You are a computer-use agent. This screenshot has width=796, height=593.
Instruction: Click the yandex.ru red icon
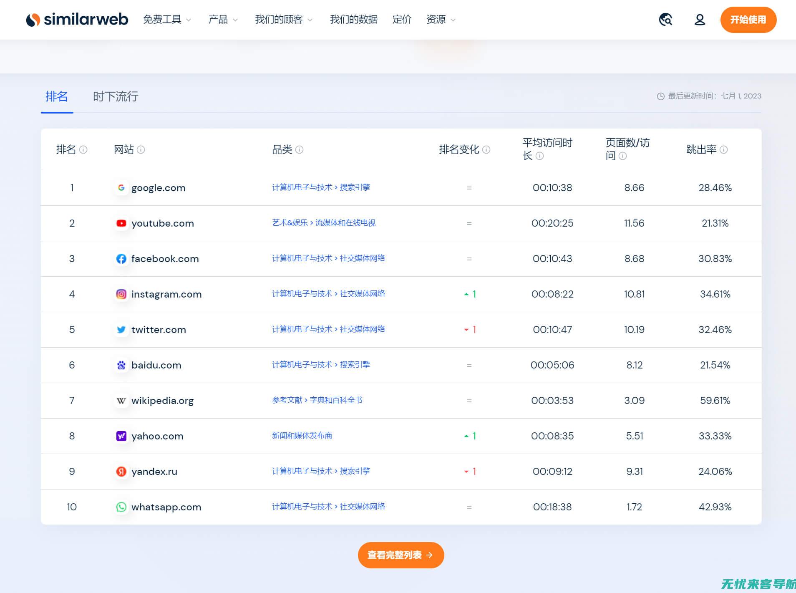click(x=121, y=472)
